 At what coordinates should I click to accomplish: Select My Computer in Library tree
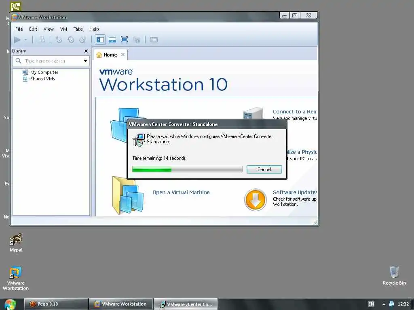[40, 72]
